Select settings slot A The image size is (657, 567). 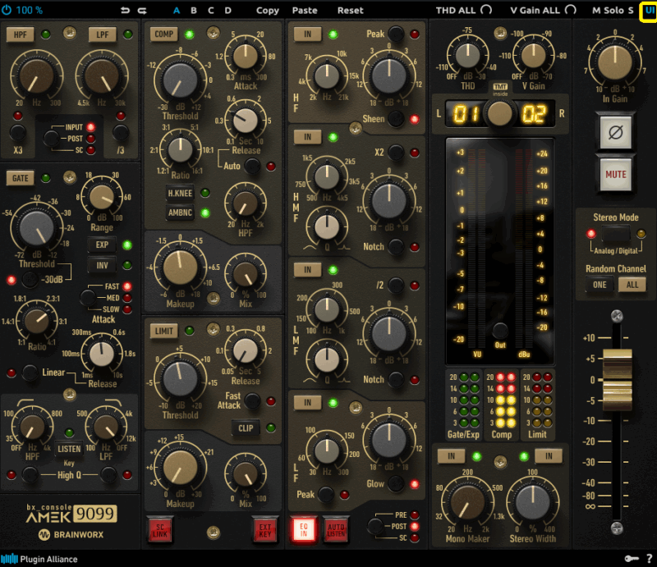pos(177,11)
